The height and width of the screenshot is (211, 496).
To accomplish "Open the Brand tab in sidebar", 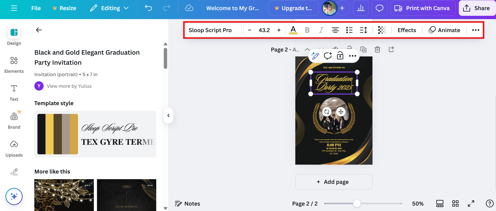I will tap(14, 121).
